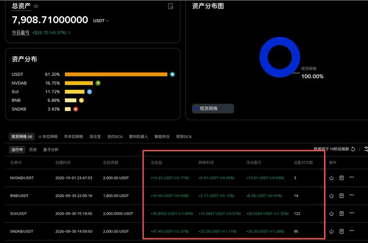The width and height of the screenshot is (368, 243).
Task: Open the asset record document icon
Action: (171, 7)
